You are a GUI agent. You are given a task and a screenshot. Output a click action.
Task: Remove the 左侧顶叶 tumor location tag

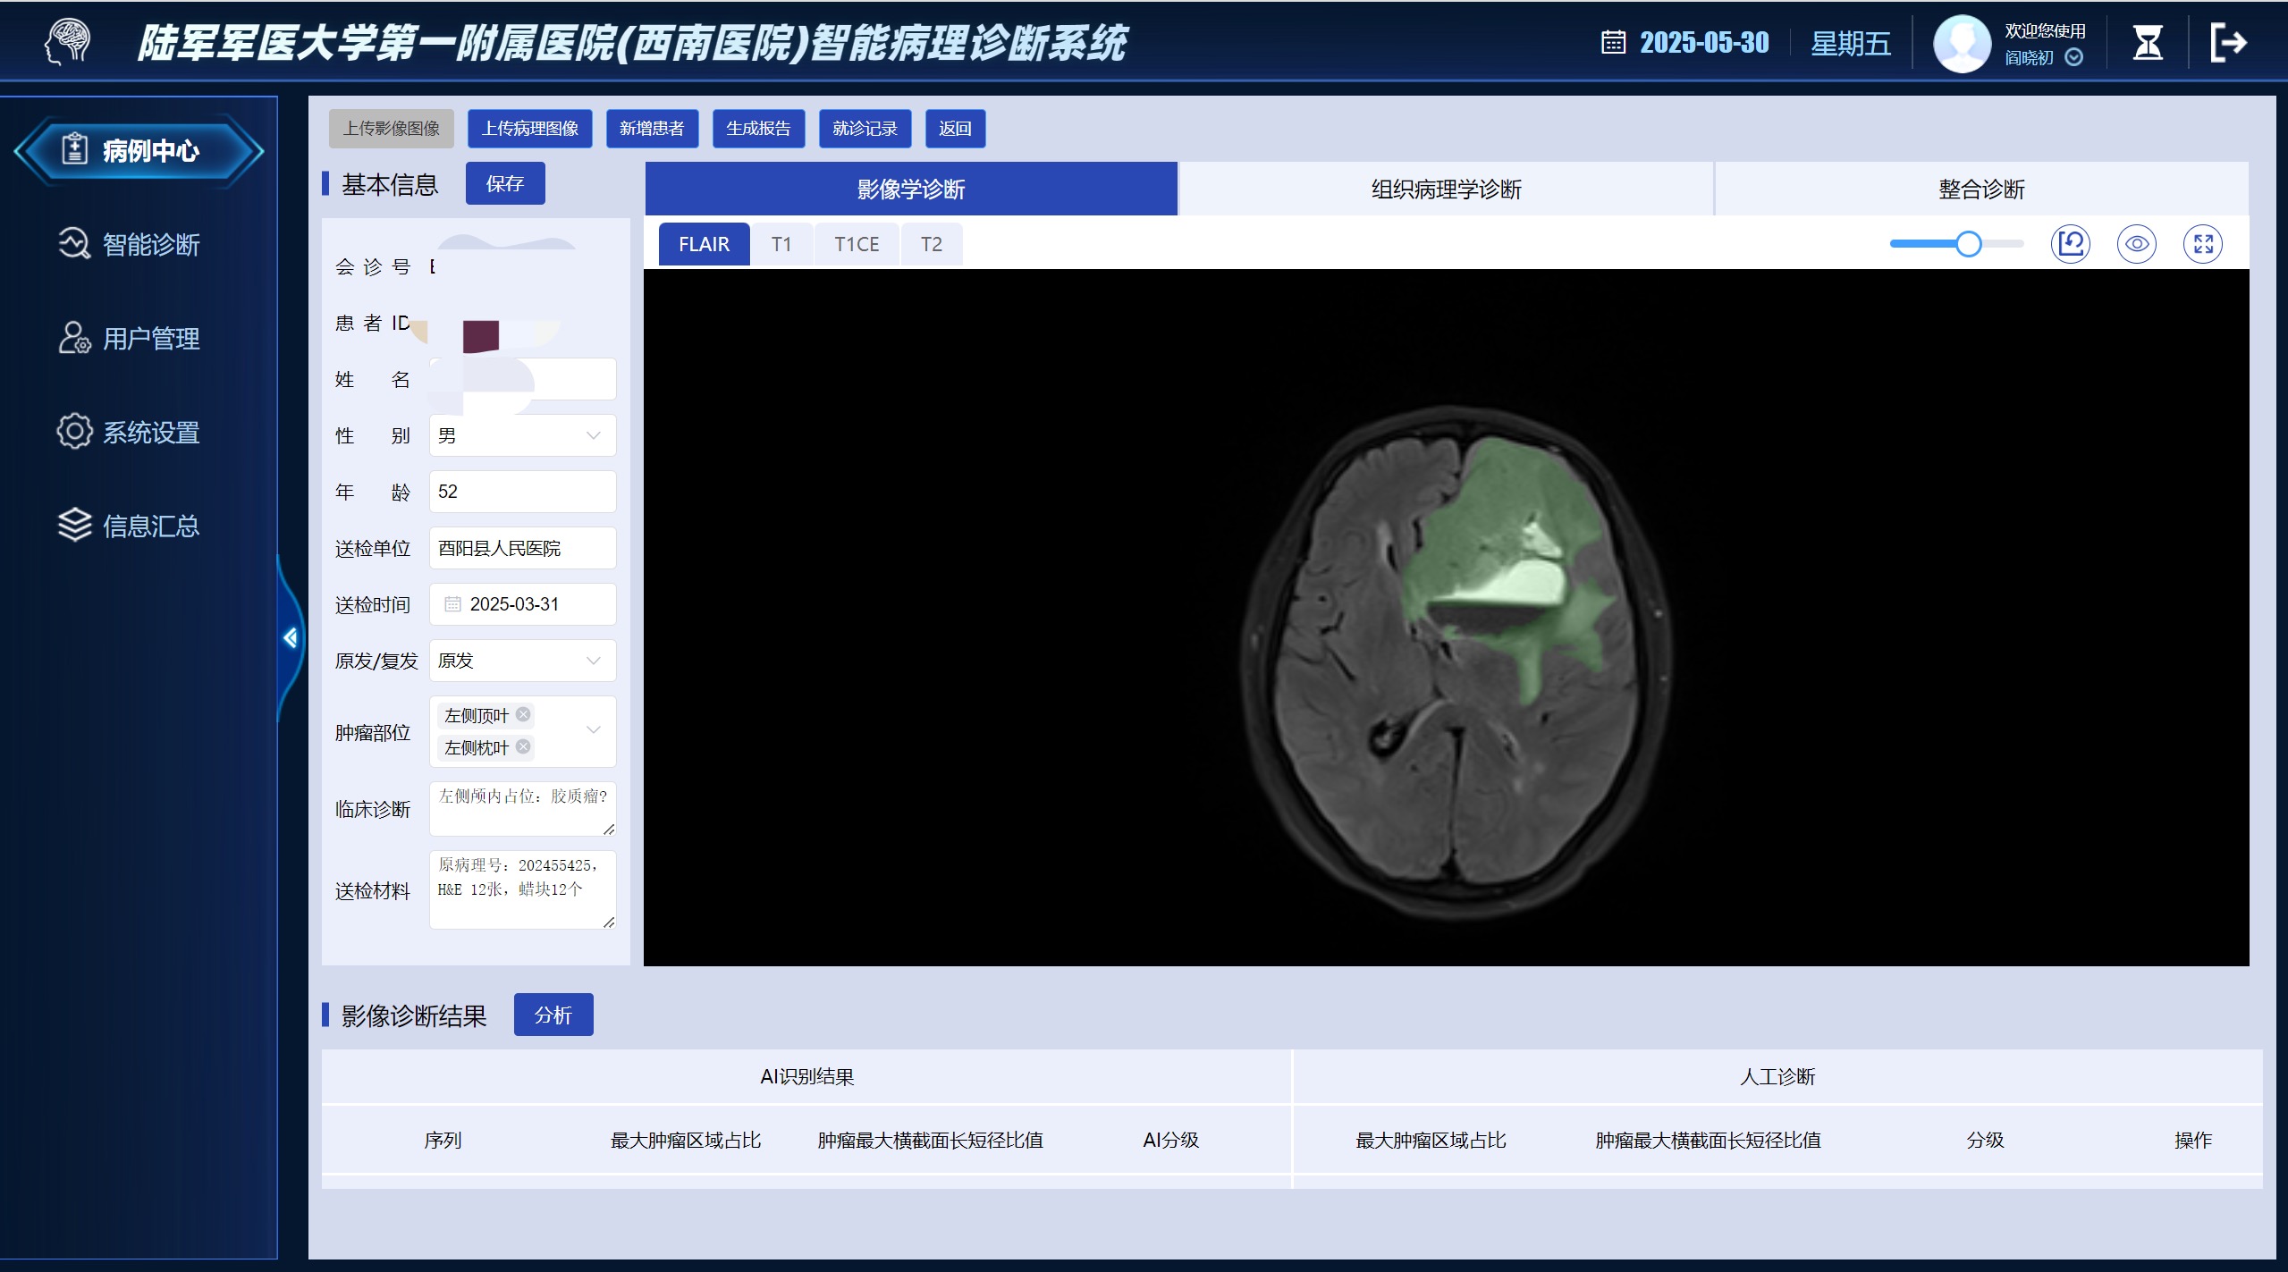coord(523,714)
